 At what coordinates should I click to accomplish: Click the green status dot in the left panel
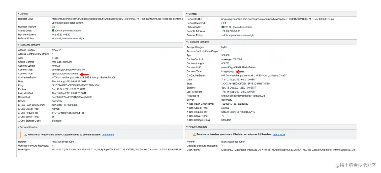[x=53, y=31]
